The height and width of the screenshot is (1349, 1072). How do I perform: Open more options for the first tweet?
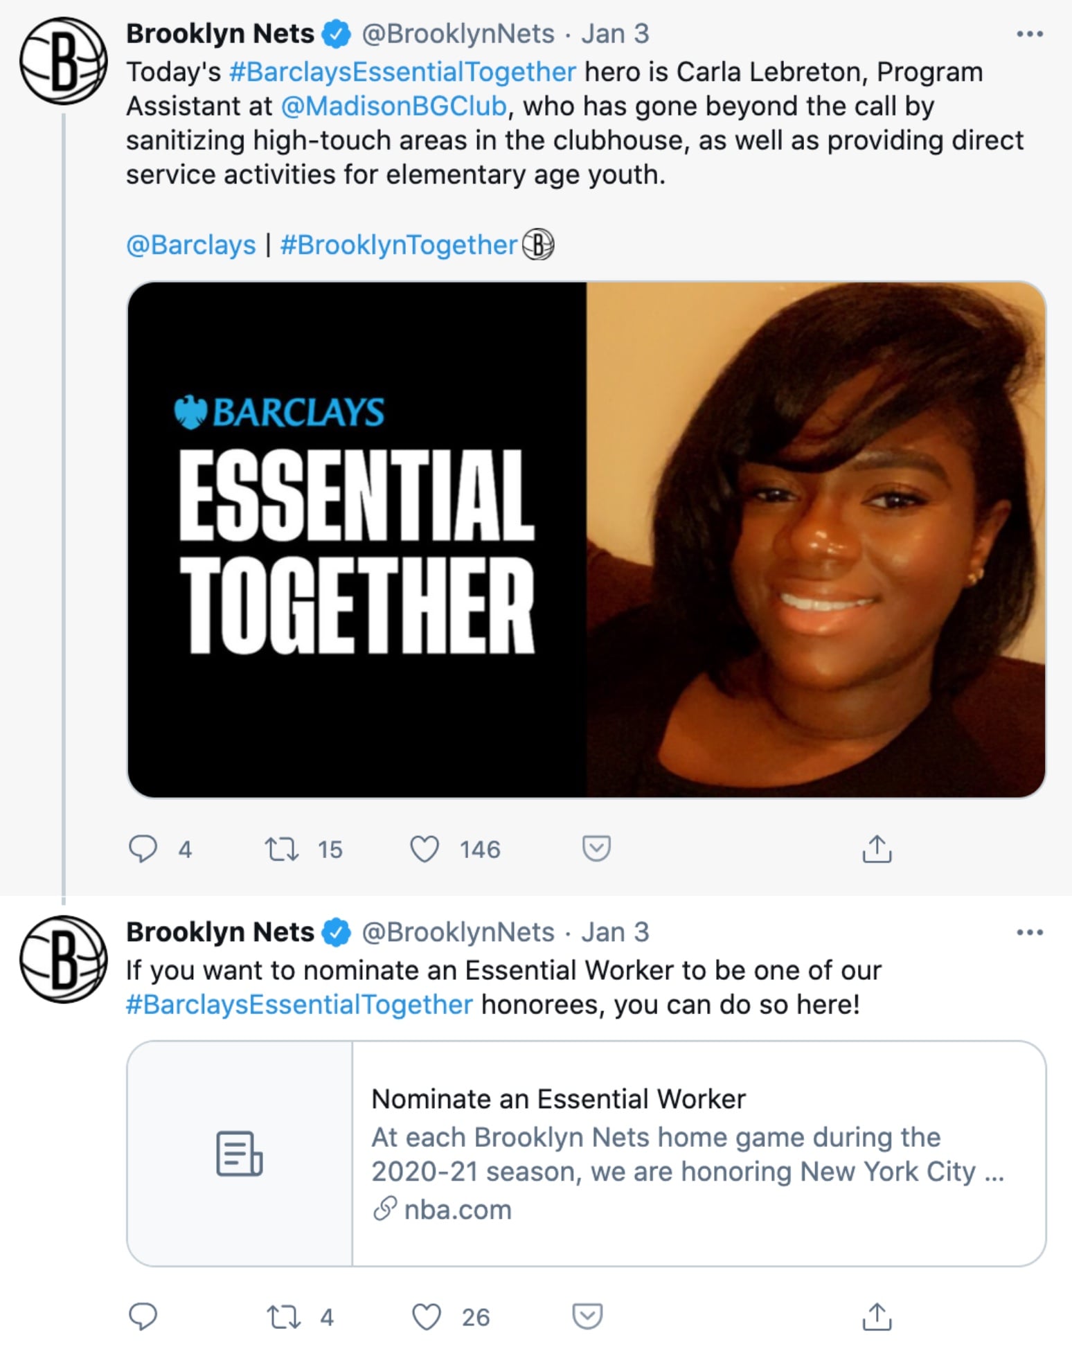tap(1030, 34)
